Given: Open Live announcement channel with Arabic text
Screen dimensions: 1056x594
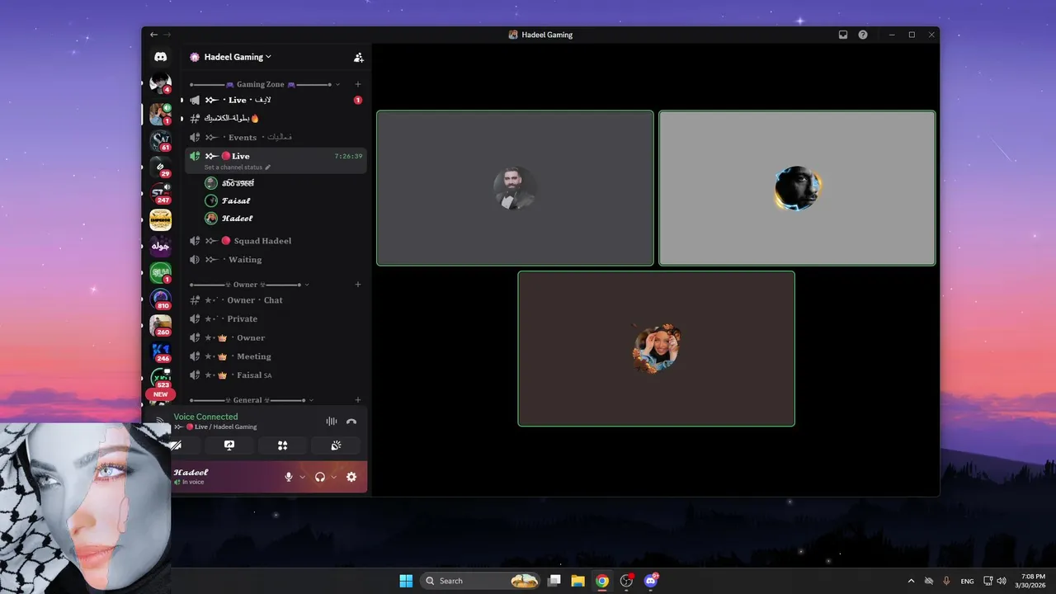Looking at the screenshot, I should tap(276, 100).
